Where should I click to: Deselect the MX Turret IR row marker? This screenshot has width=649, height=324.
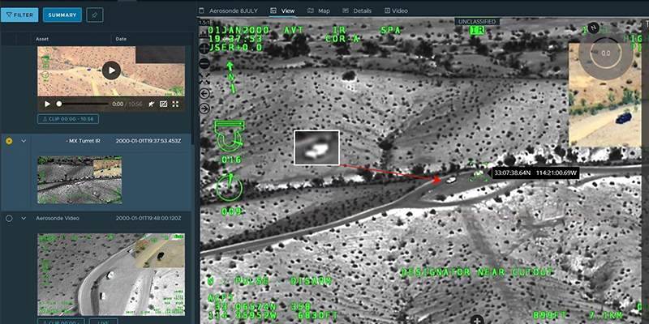(x=9, y=141)
